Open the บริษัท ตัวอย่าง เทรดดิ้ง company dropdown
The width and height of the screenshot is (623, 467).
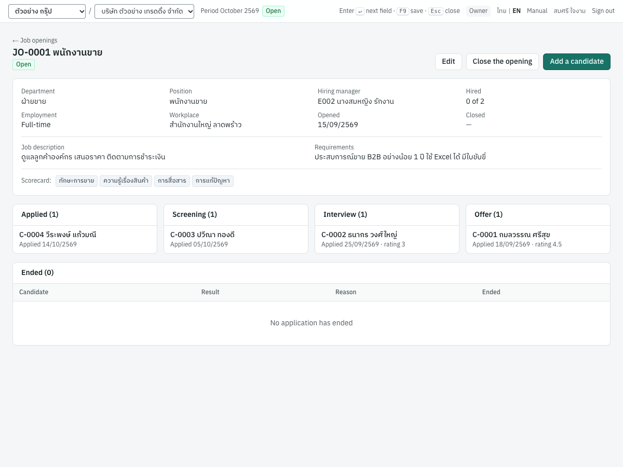click(144, 11)
